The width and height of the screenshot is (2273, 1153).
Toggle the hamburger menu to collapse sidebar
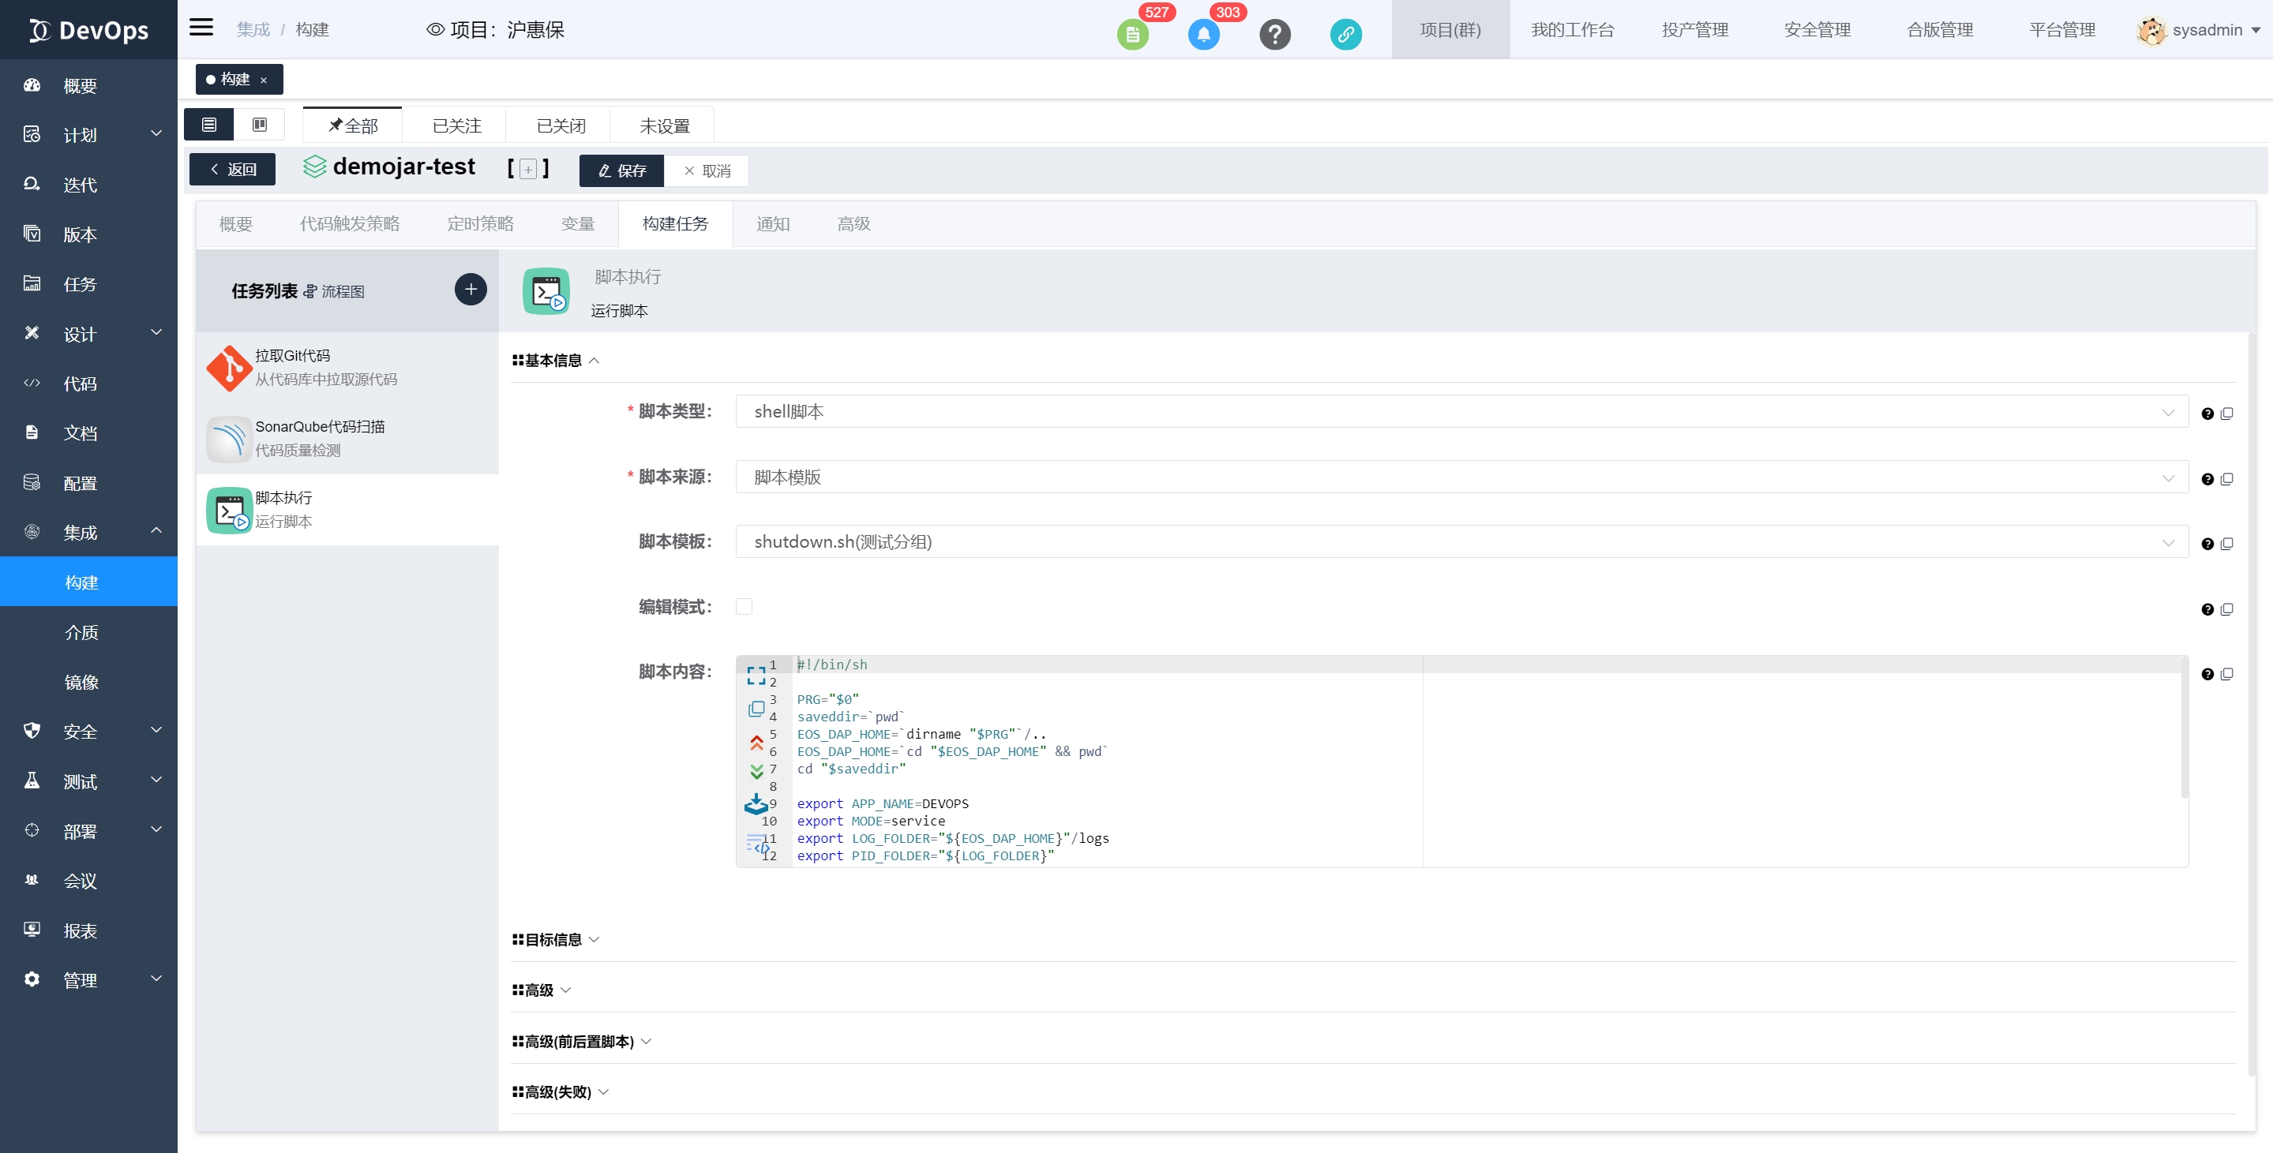click(x=201, y=28)
